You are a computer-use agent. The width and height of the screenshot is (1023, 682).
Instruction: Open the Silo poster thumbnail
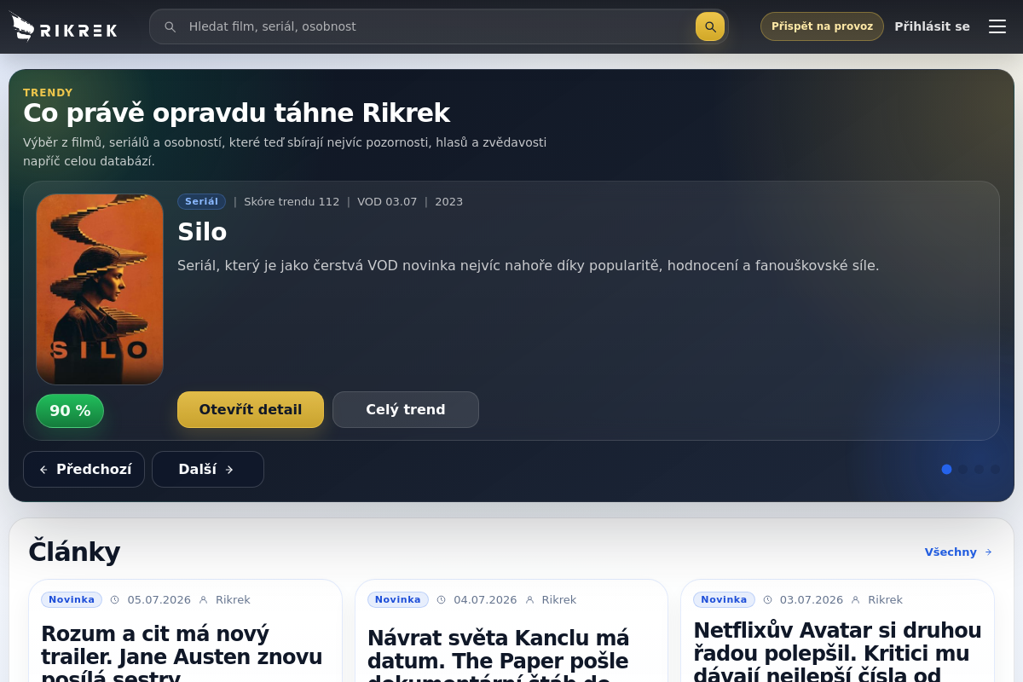(x=100, y=289)
